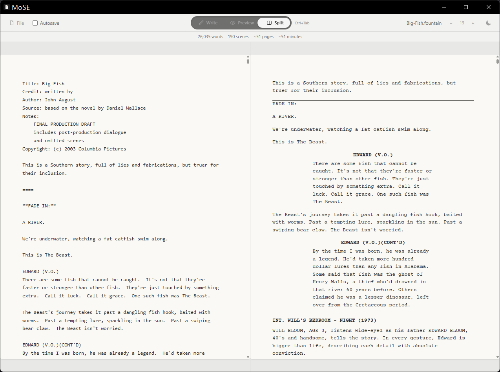Screen dimensions: 500x372
Task: Click editor pane scrollbar up arrow
Action: point(248,57)
